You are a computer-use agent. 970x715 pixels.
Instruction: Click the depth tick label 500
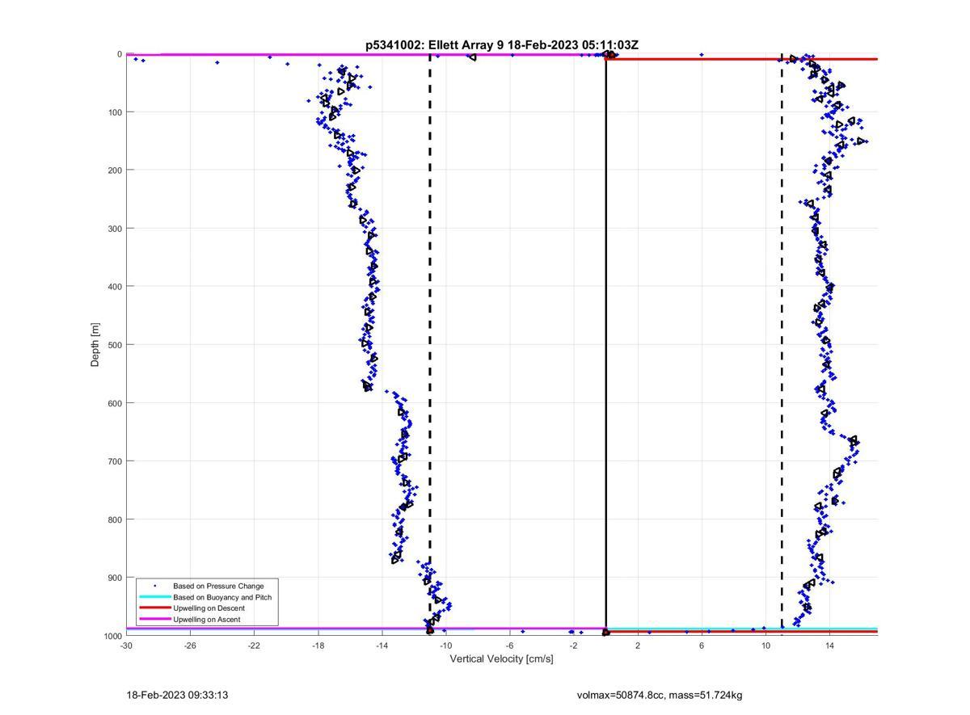pos(115,345)
